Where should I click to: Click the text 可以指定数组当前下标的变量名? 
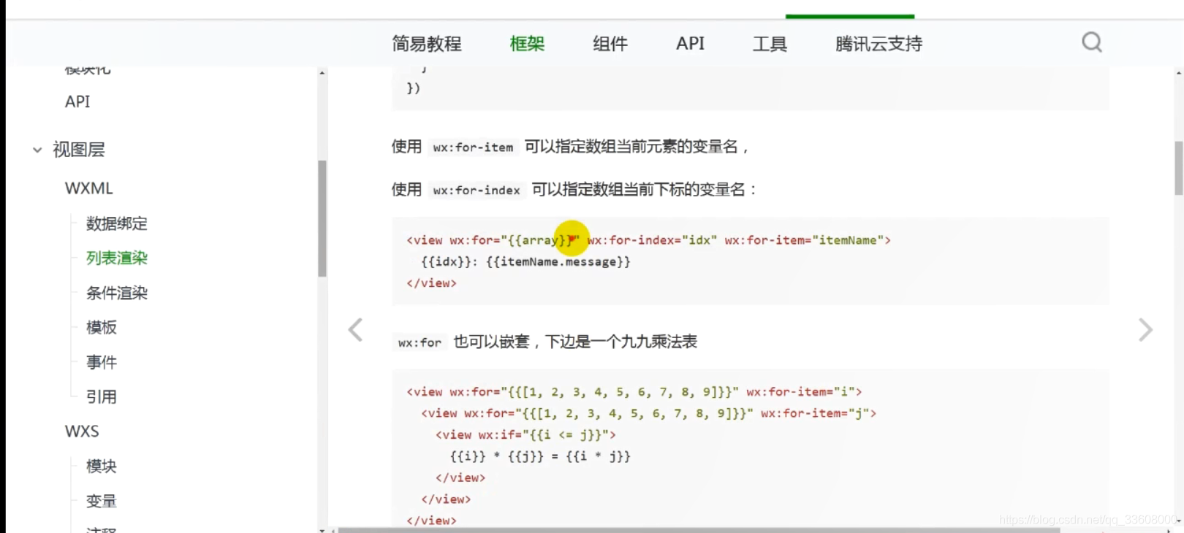pos(639,190)
